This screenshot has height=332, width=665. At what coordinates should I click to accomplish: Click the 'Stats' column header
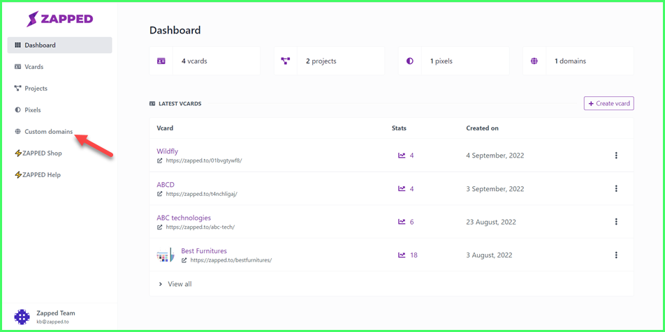click(x=399, y=128)
